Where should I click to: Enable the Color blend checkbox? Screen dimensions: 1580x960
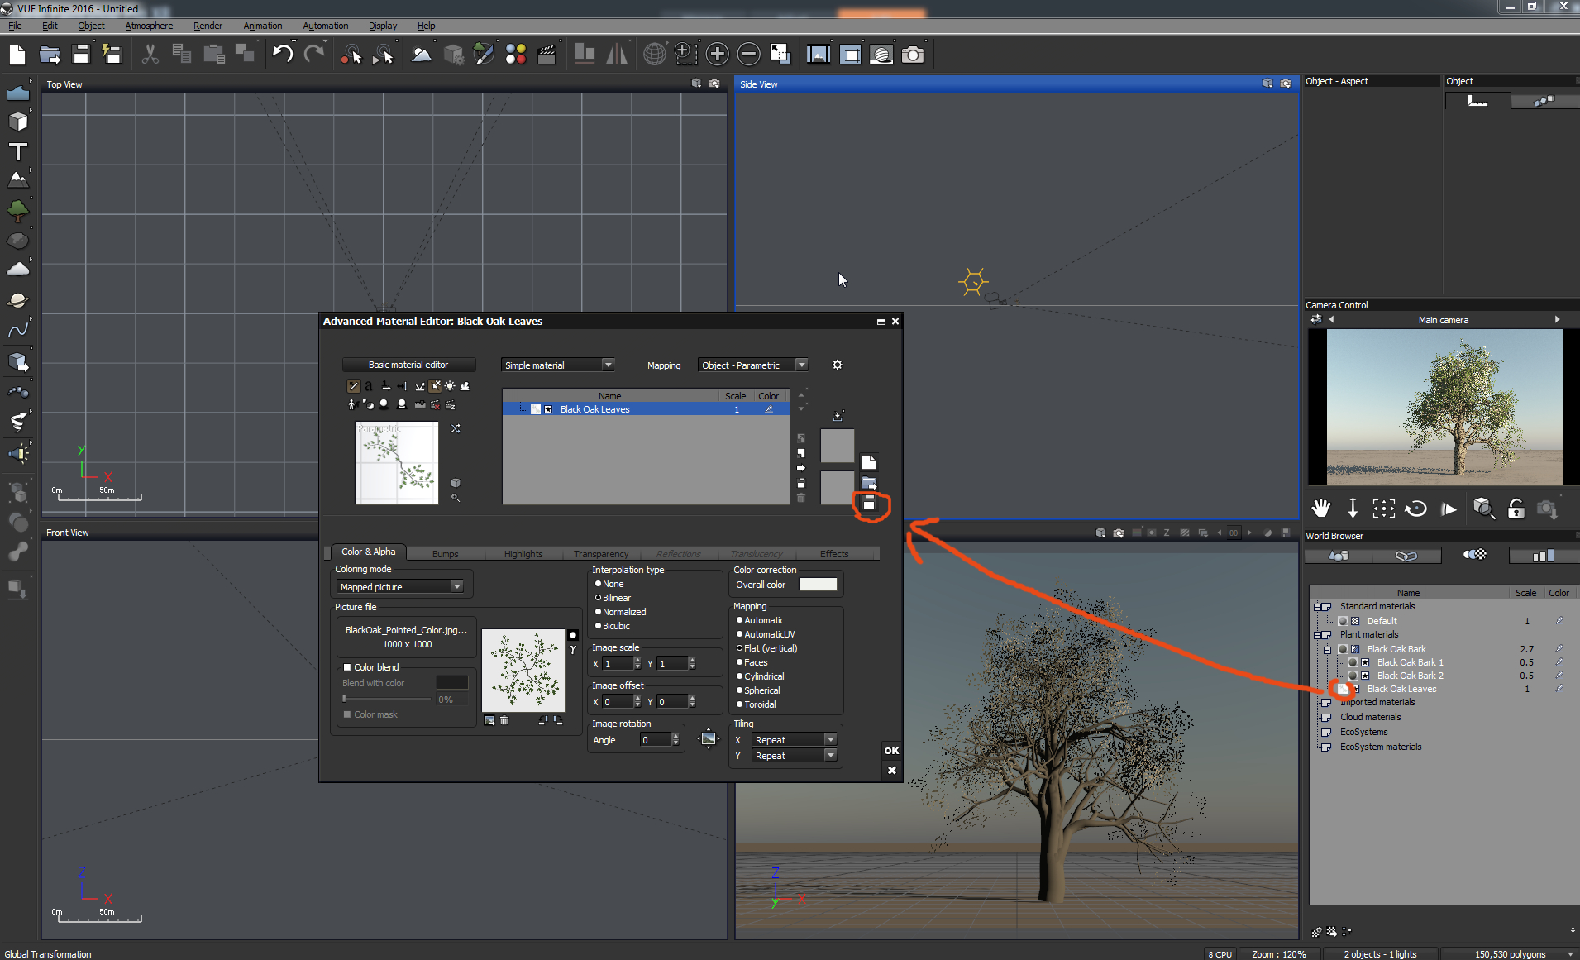[x=347, y=667]
